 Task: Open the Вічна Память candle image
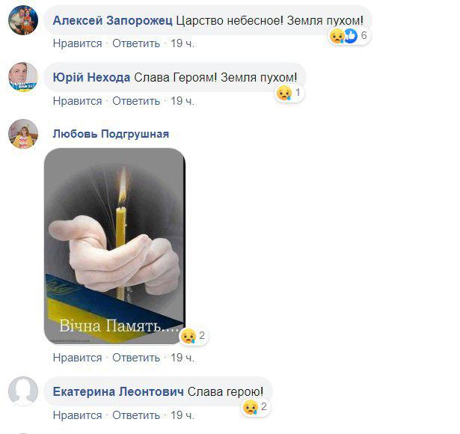click(x=114, y=246)
